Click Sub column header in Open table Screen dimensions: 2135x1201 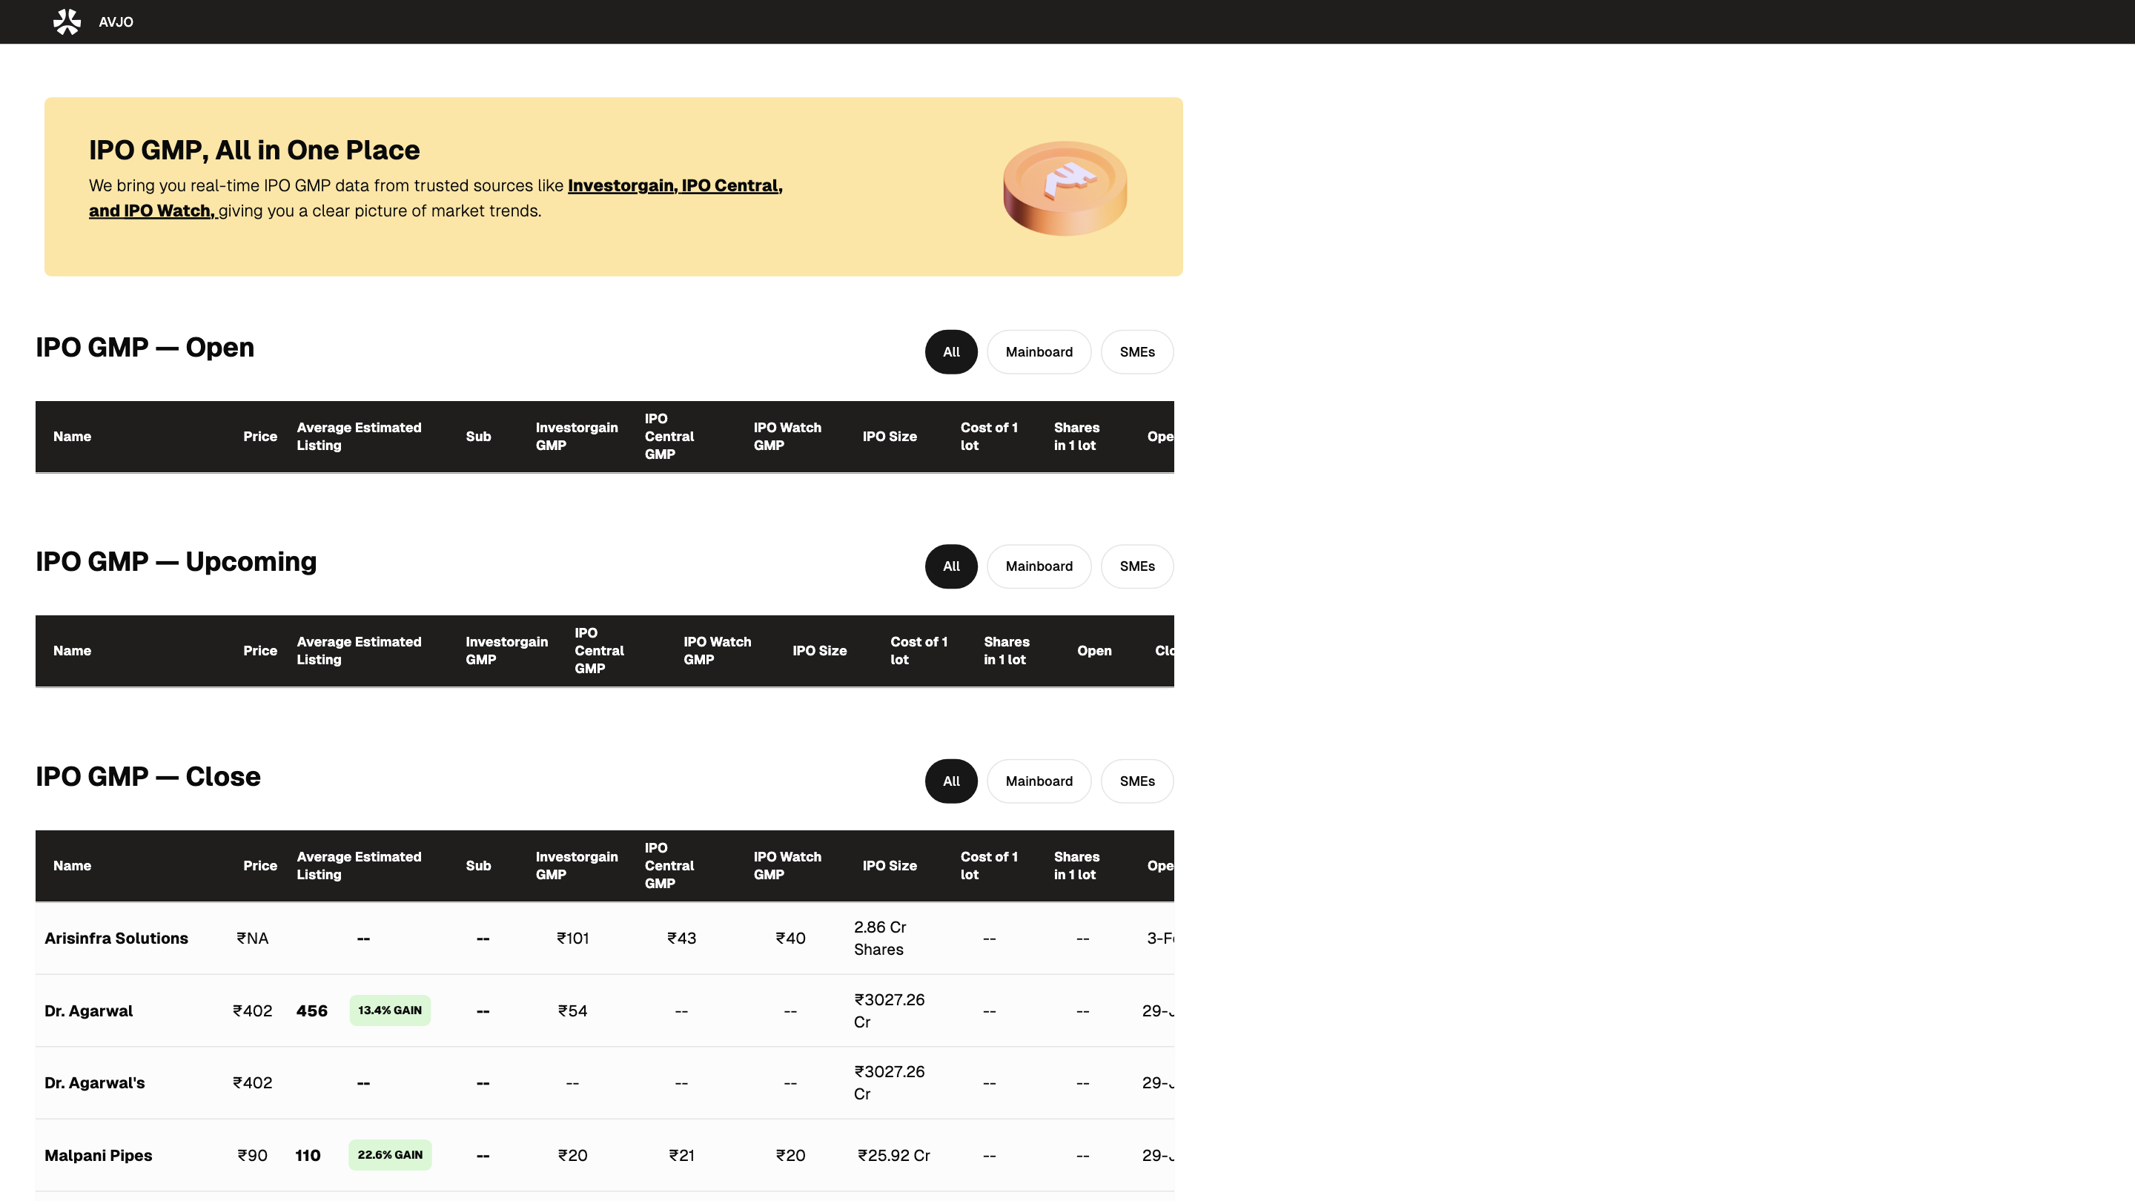[x=478, y=437]
